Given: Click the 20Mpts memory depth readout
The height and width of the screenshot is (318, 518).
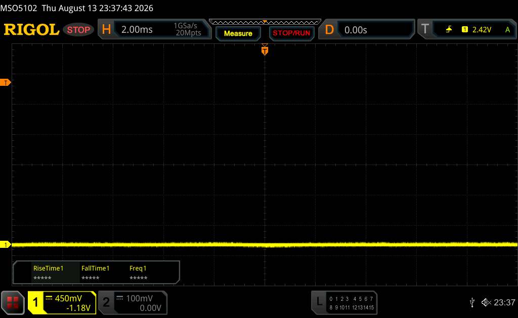Looking at the screenshot, I should coord(188,33).
